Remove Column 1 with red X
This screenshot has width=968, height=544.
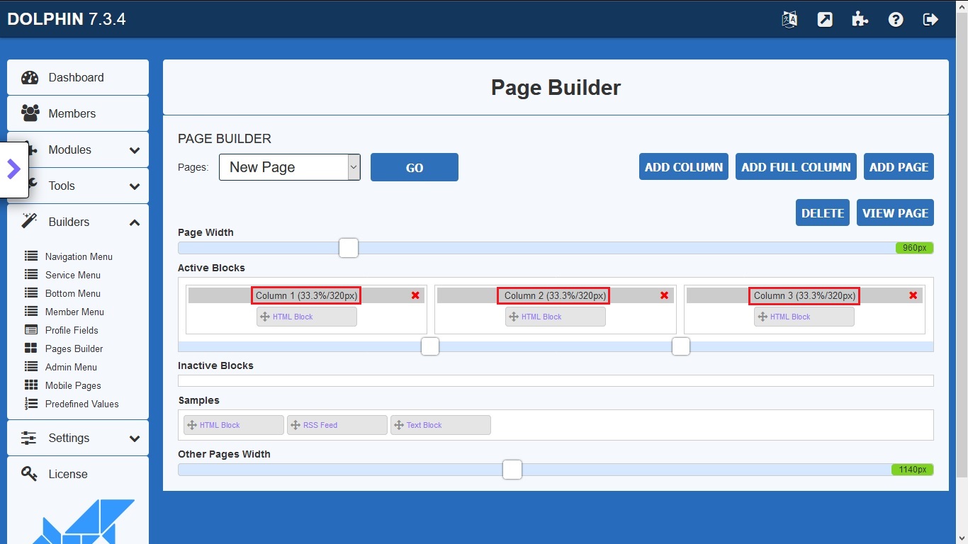pos(415,295)
